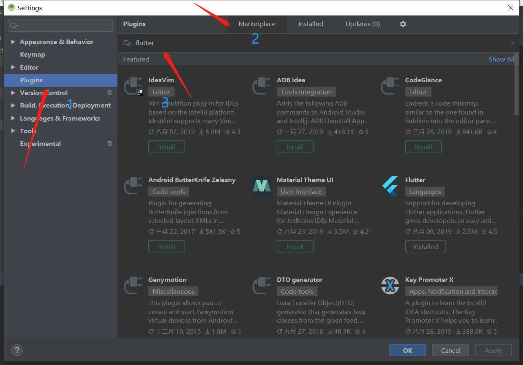This screenshot has height=365, width=523.
Task: Click the DTO generator plugin icon
Action: click(x=262, y=286)
